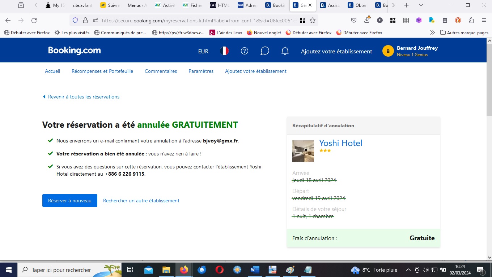Open the Récompenses et Portefeuille tab
The image size is (492, 277).
(x=102, y=71)
